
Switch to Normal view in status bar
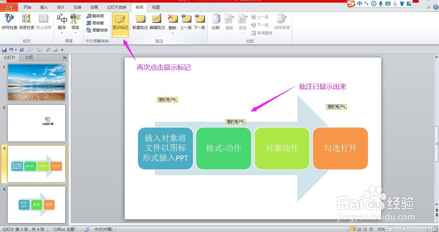353,229
